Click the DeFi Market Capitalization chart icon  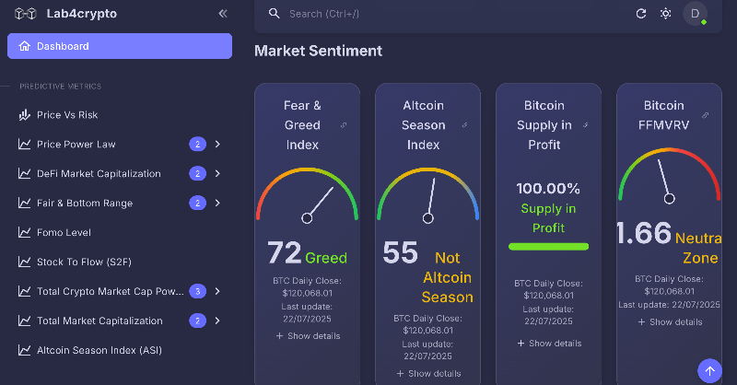tap(25, 173)
